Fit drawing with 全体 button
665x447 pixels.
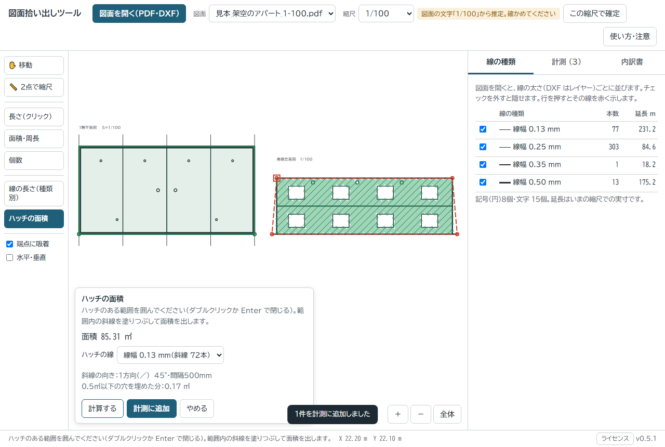(447, 414)
